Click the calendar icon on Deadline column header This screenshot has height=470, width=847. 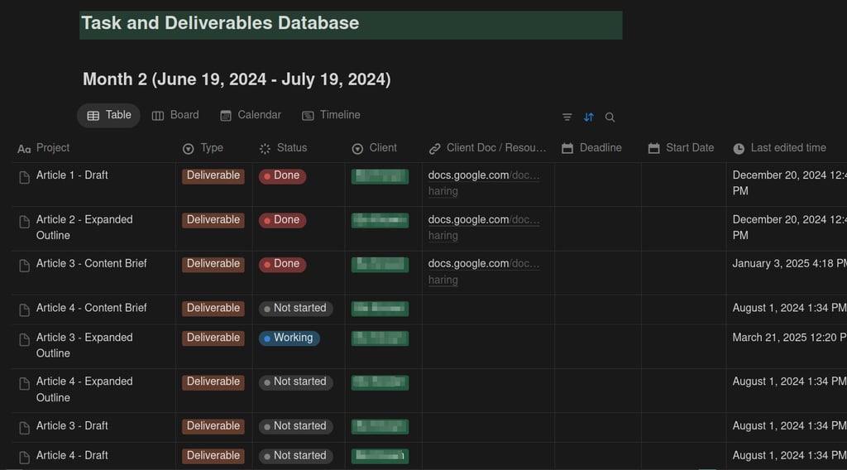[x=567, y=149]
